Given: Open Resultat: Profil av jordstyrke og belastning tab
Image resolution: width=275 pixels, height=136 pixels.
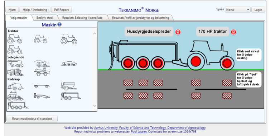Looking at the screenshot, I should [x=141, y=18].
